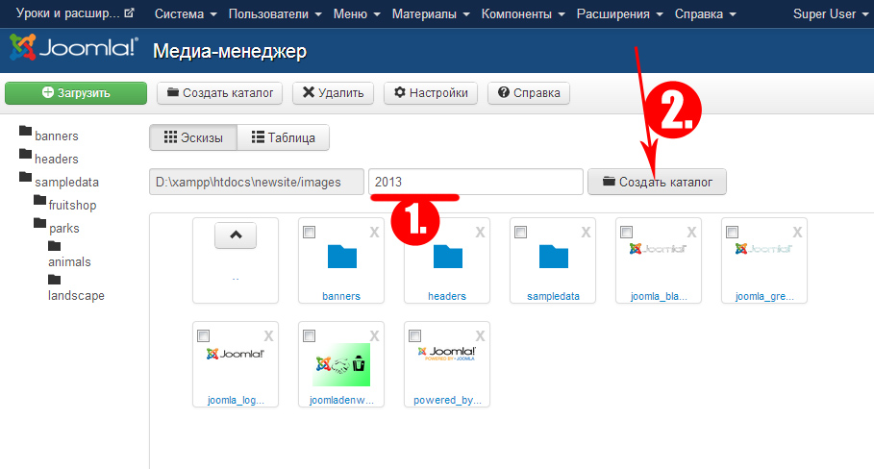The image size is (874, 469).
Task: Switch to the Эскизы thumbnails view
Action: [193, 137]
